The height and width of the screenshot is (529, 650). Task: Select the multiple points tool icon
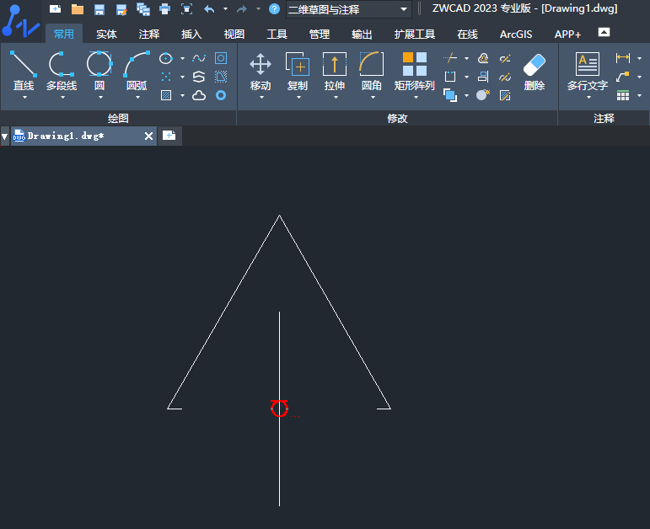[x=166, y=77]
